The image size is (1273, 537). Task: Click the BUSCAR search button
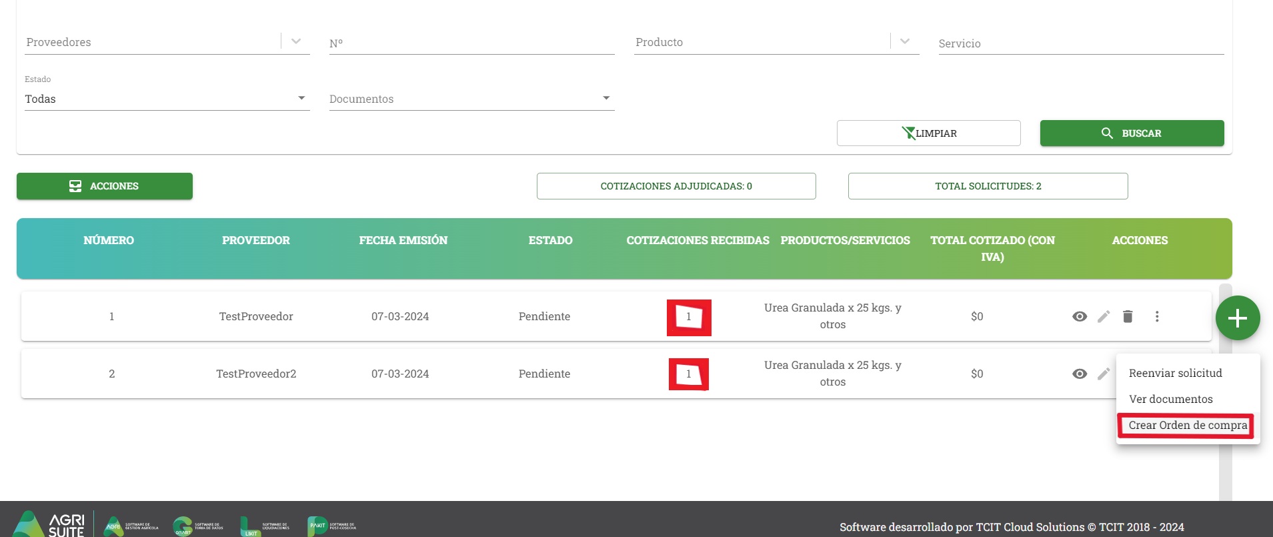coord(1132,133)
